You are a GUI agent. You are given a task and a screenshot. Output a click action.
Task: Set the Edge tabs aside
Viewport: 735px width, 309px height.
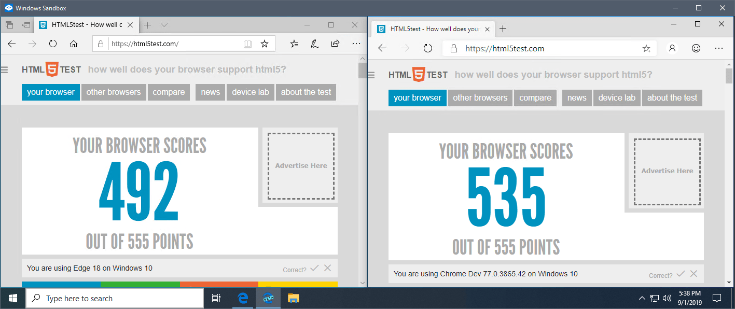point(26,25)
